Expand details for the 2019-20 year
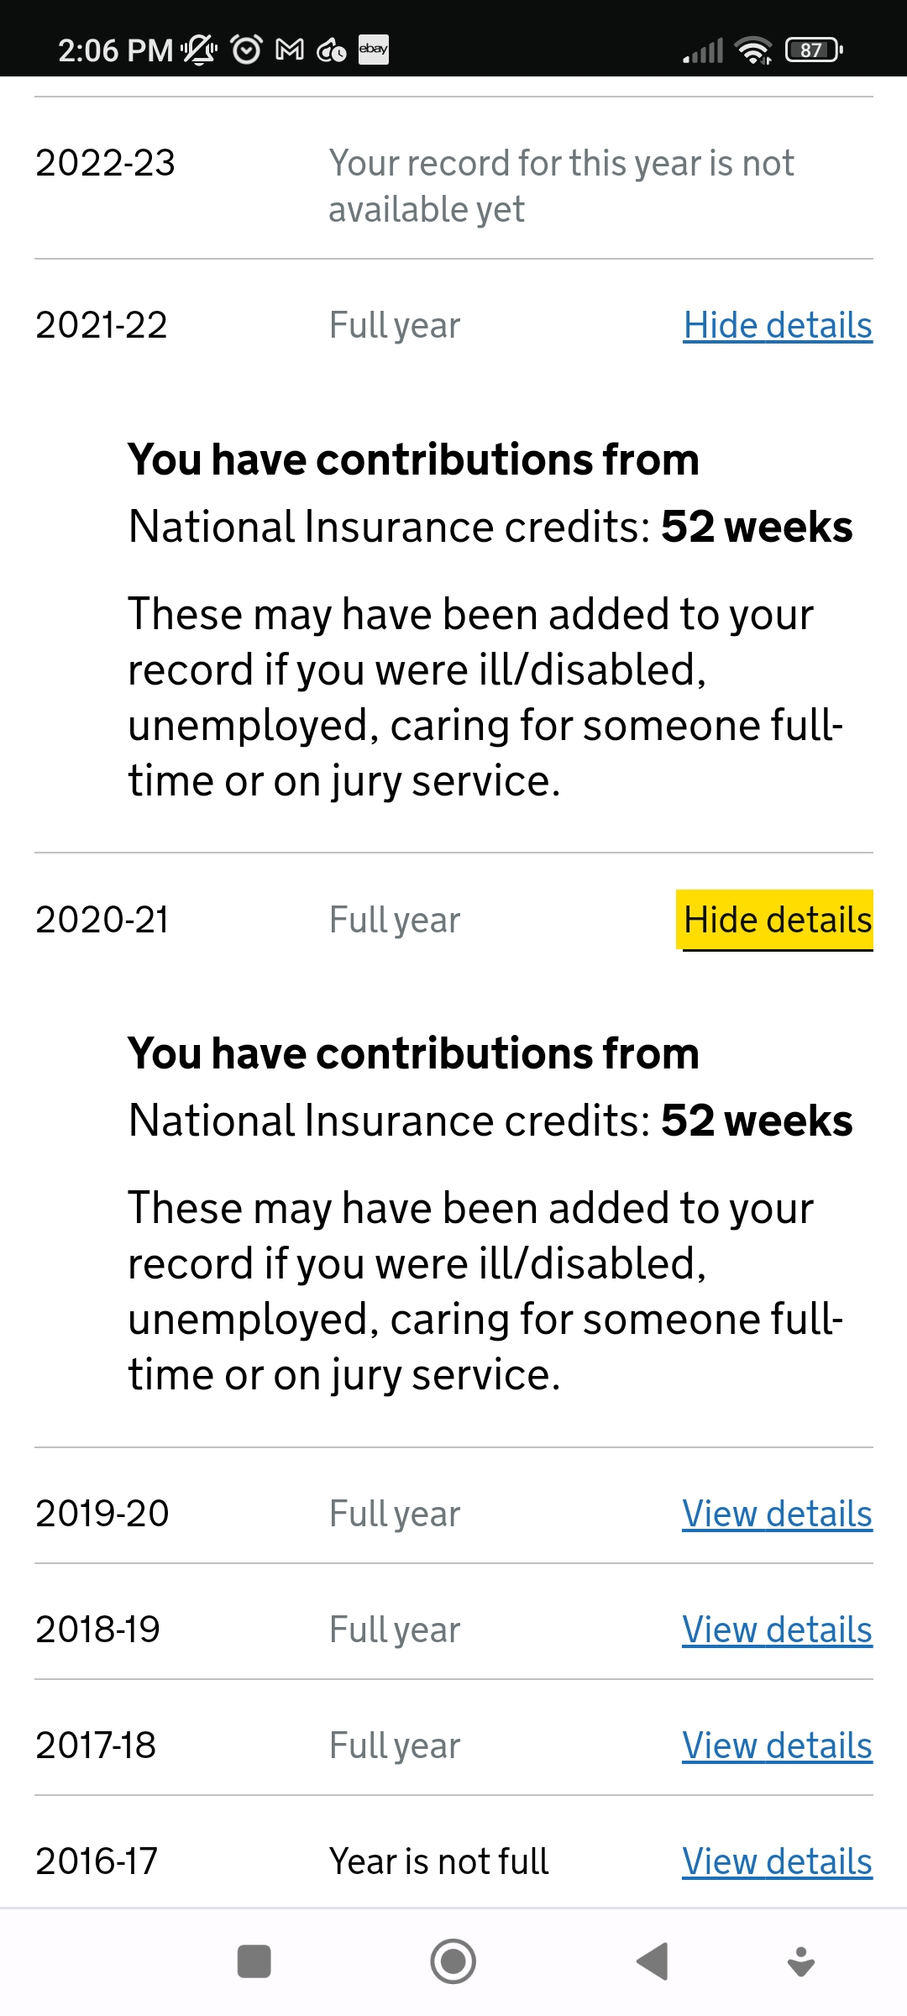Image resolution: width=907 pixels, height=2016 pixels. 777,1514
